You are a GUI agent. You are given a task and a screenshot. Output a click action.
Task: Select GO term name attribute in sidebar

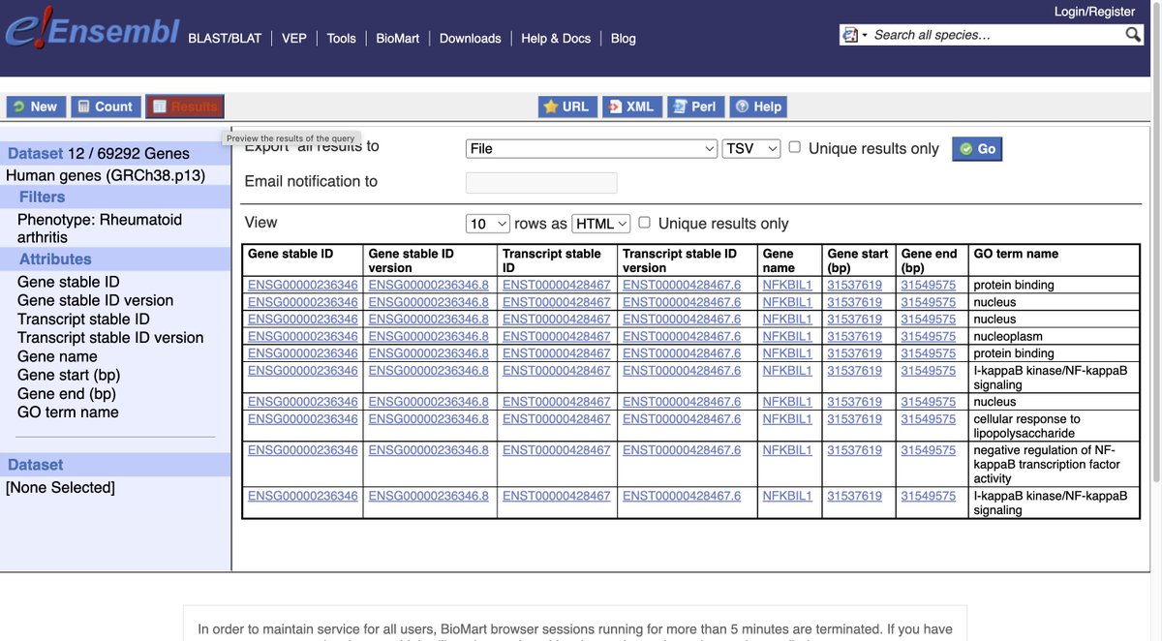[x=68, y=412]
